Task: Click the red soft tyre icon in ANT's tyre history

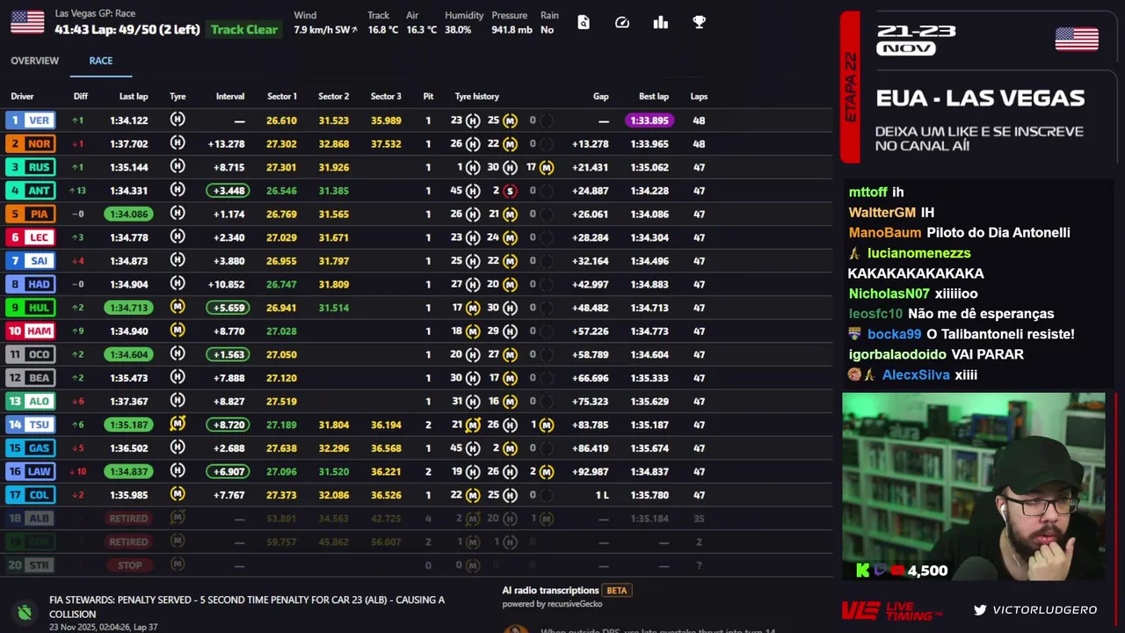Action: click(x=510, y=191)
